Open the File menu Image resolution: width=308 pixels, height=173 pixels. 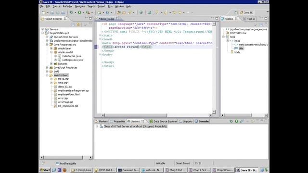(41, 6)
